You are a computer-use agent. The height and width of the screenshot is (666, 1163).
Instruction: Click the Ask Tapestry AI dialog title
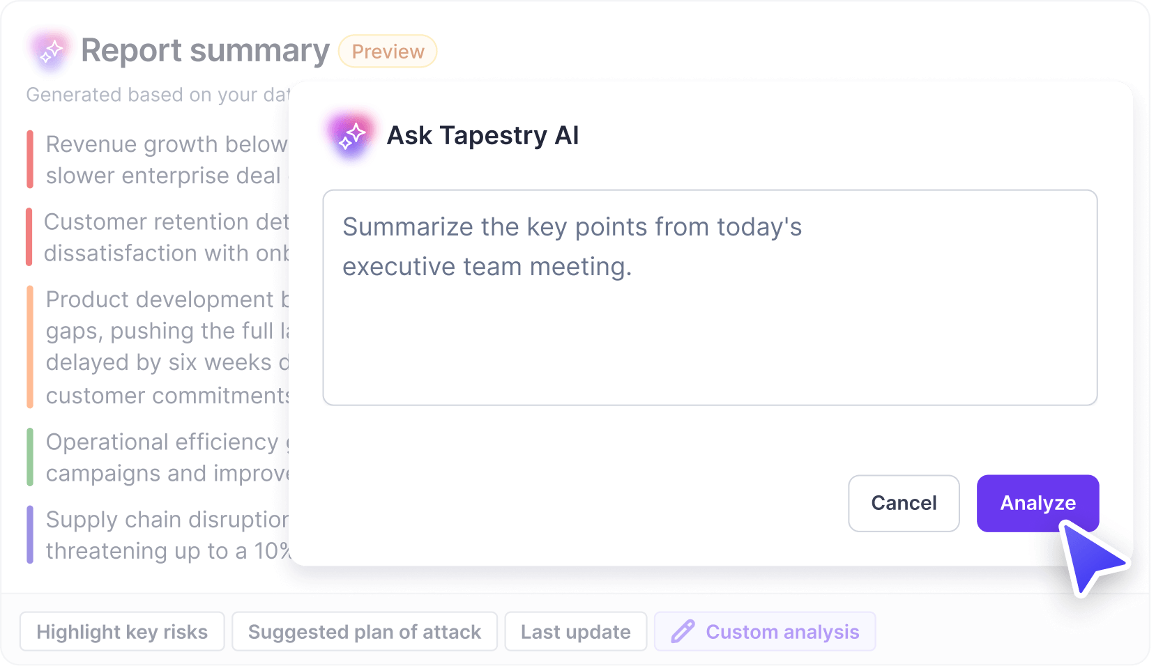[482, 135]
